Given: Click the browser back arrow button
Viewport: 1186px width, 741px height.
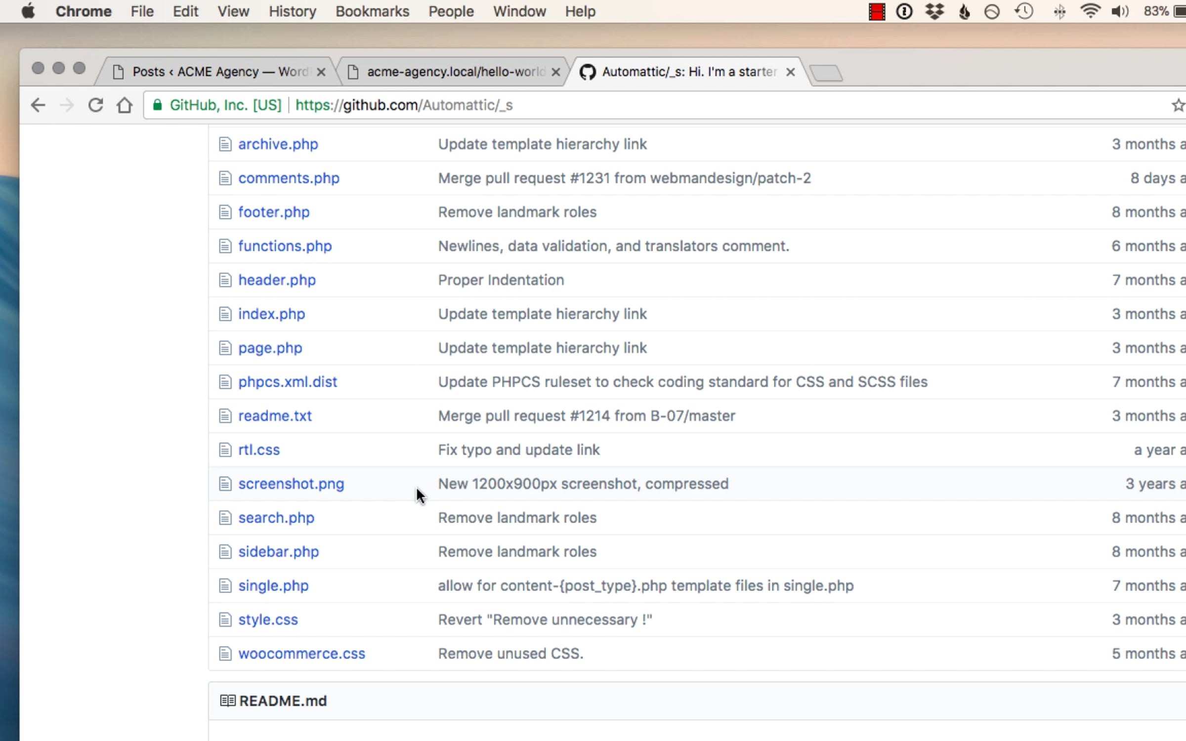Looking at the screenshot, I should tap(38, 105).
